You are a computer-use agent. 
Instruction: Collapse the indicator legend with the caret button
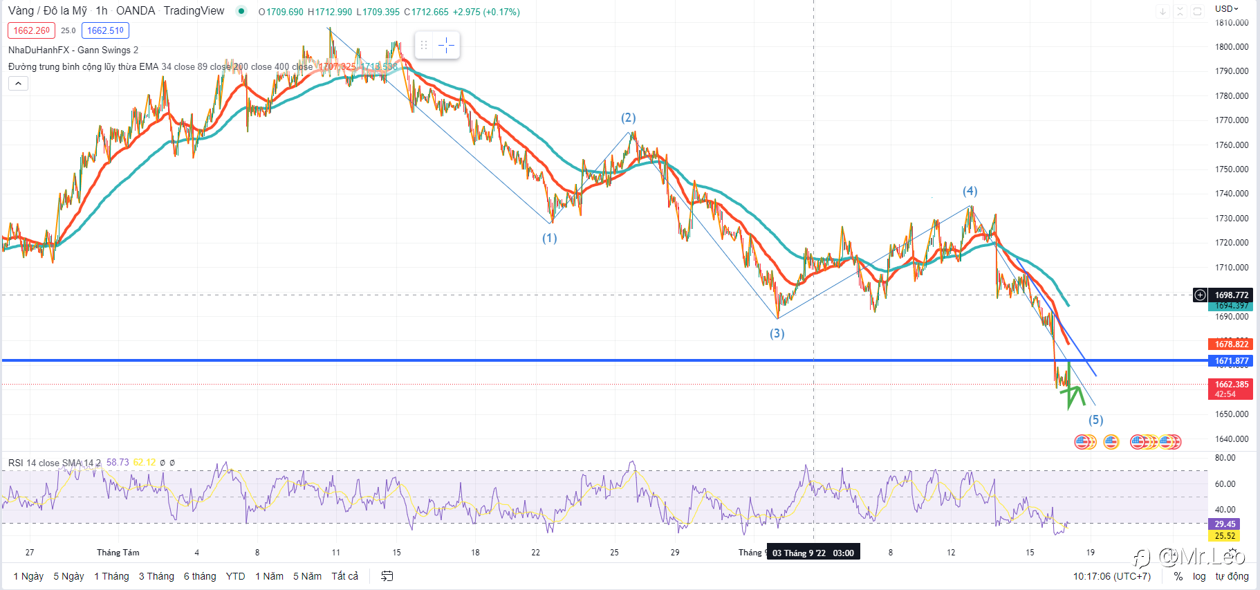tap(18, 84)
